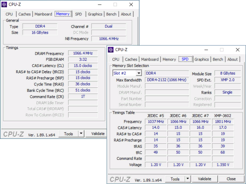Click the Cycle Time (tRAS) value 36 clocks

click(x=83, y=84)
